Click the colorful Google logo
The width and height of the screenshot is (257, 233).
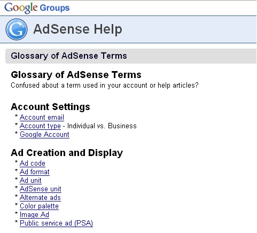(21, 8)
